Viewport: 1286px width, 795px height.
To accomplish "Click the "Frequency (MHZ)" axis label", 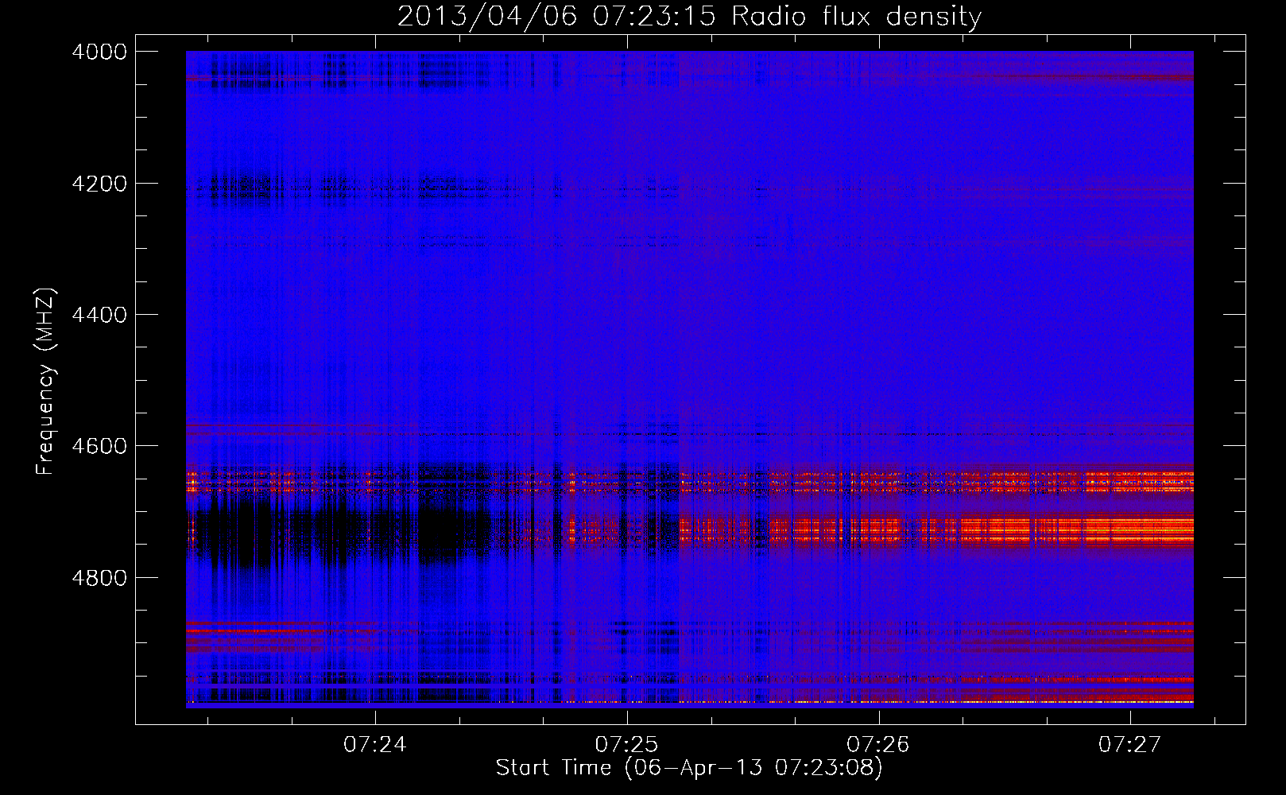I will coord(46,382).
